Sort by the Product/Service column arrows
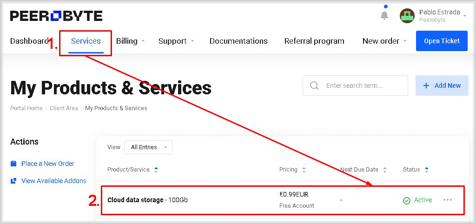Viewport: 476px width, 224px height. point(156,170)
